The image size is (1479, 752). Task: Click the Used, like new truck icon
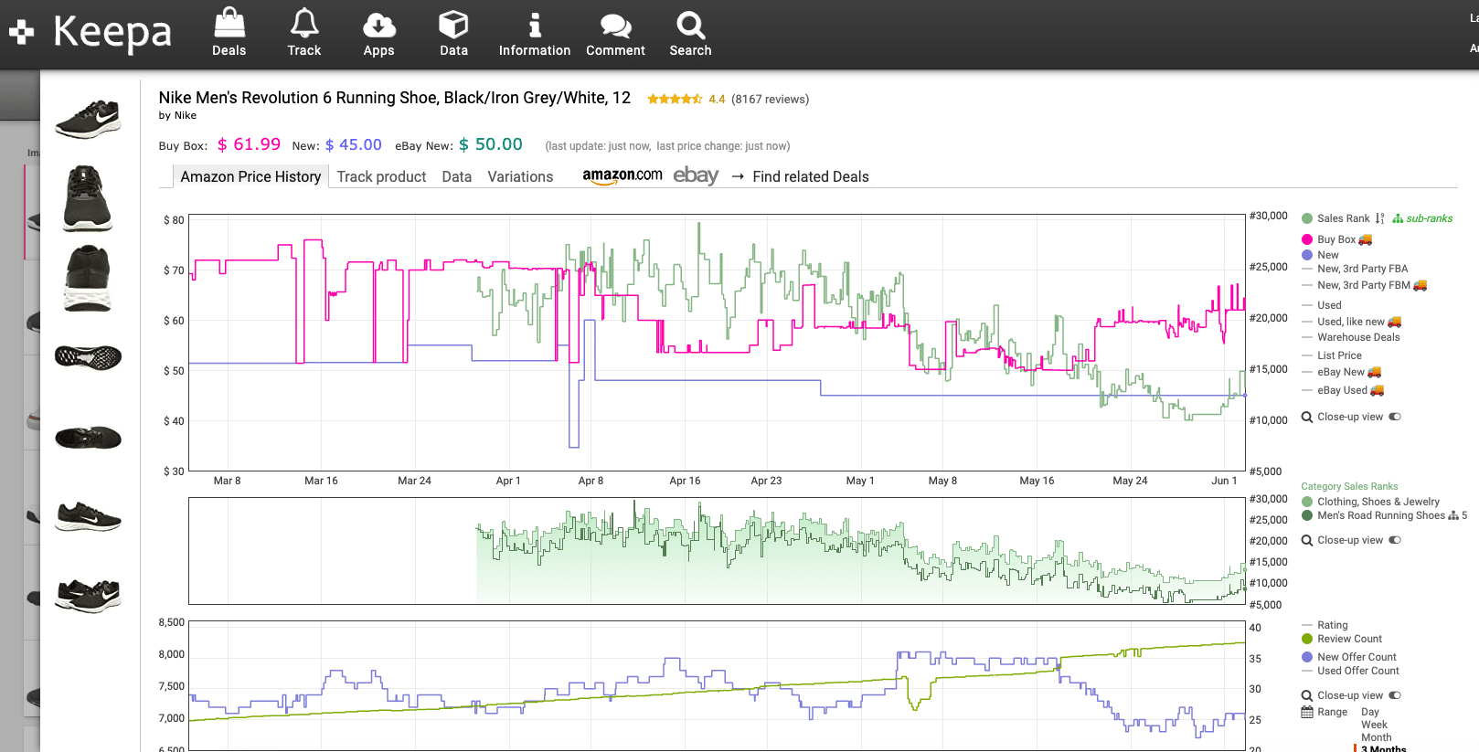click(x=1395, y=322)
